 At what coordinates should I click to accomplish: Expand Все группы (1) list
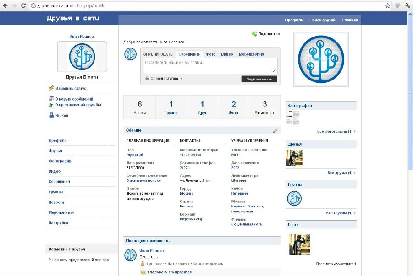341,213
